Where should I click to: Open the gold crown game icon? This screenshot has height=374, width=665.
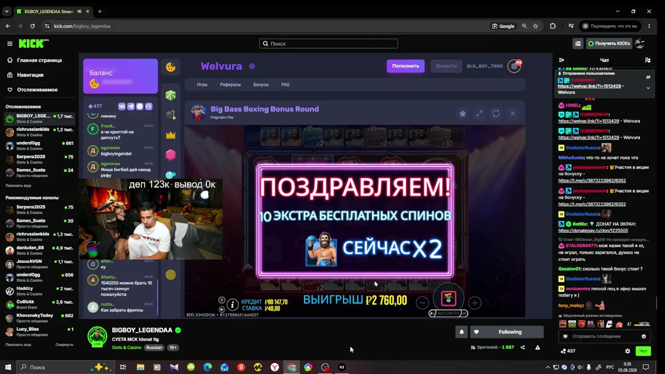(170, 135)
